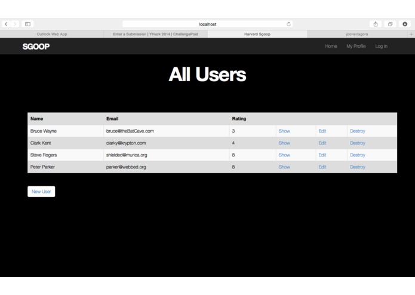This screenshot has width=415, height=295.
Task: Click the Name column header
Action: 37,119
